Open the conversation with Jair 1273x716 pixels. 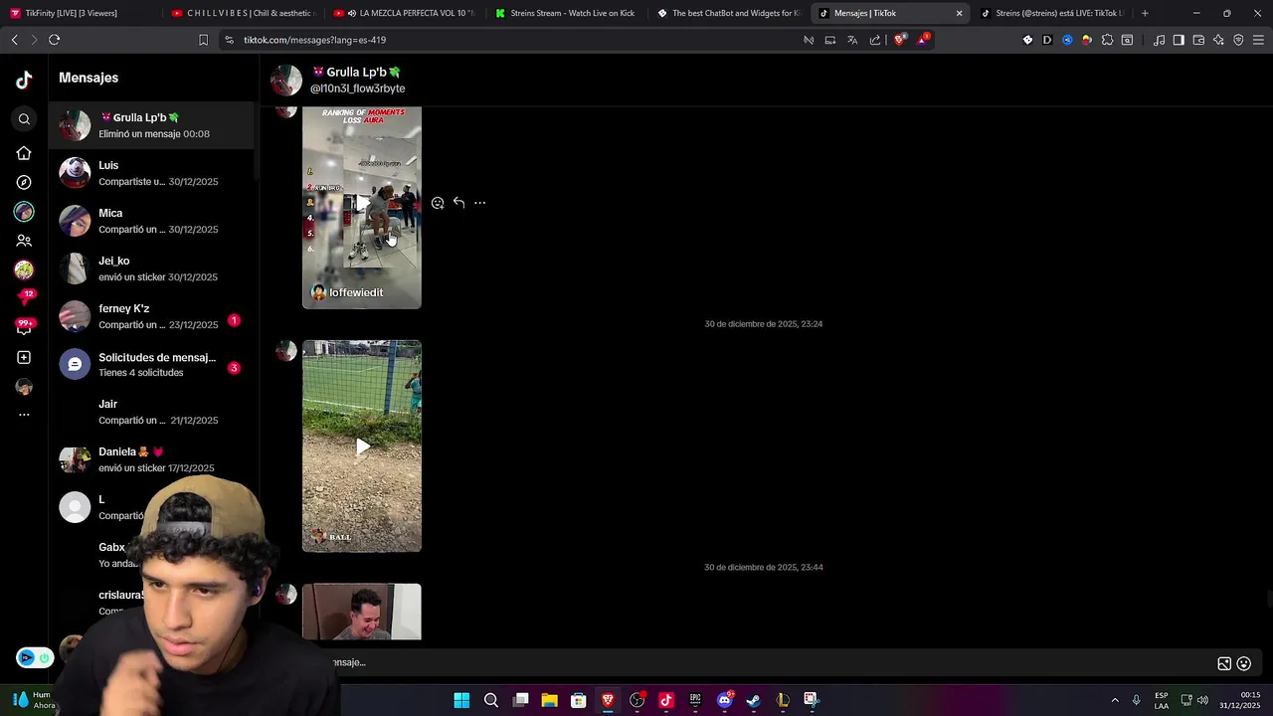(151, 412)
